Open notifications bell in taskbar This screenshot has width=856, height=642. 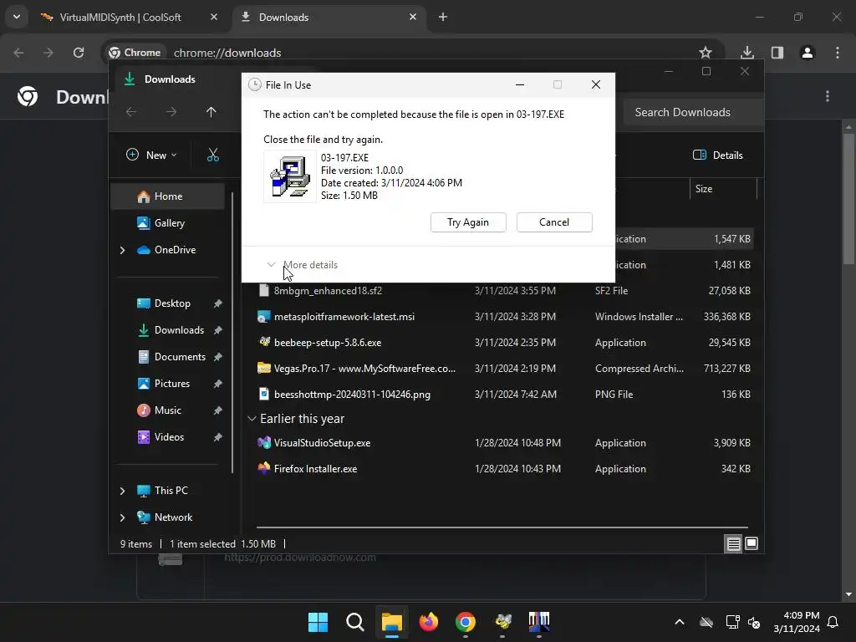pyautogui.click(x=833, y=622)
